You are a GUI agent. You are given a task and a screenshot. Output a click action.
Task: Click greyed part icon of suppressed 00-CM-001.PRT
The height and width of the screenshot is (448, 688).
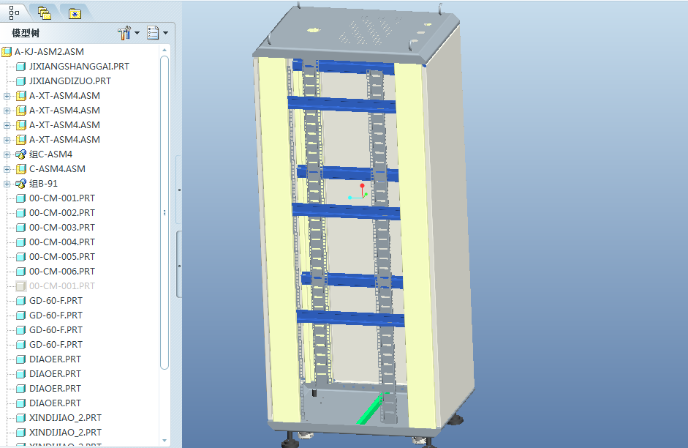20,286
